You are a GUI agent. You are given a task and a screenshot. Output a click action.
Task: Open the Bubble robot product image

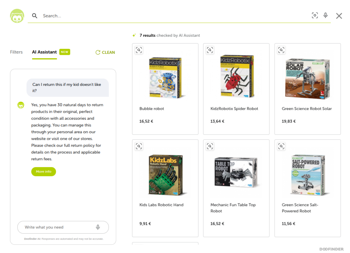click(x=165, y=78)
